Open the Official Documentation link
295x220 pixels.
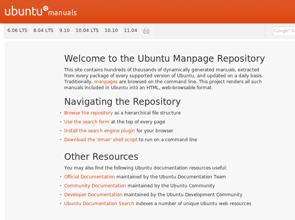[x=89, y=177]
